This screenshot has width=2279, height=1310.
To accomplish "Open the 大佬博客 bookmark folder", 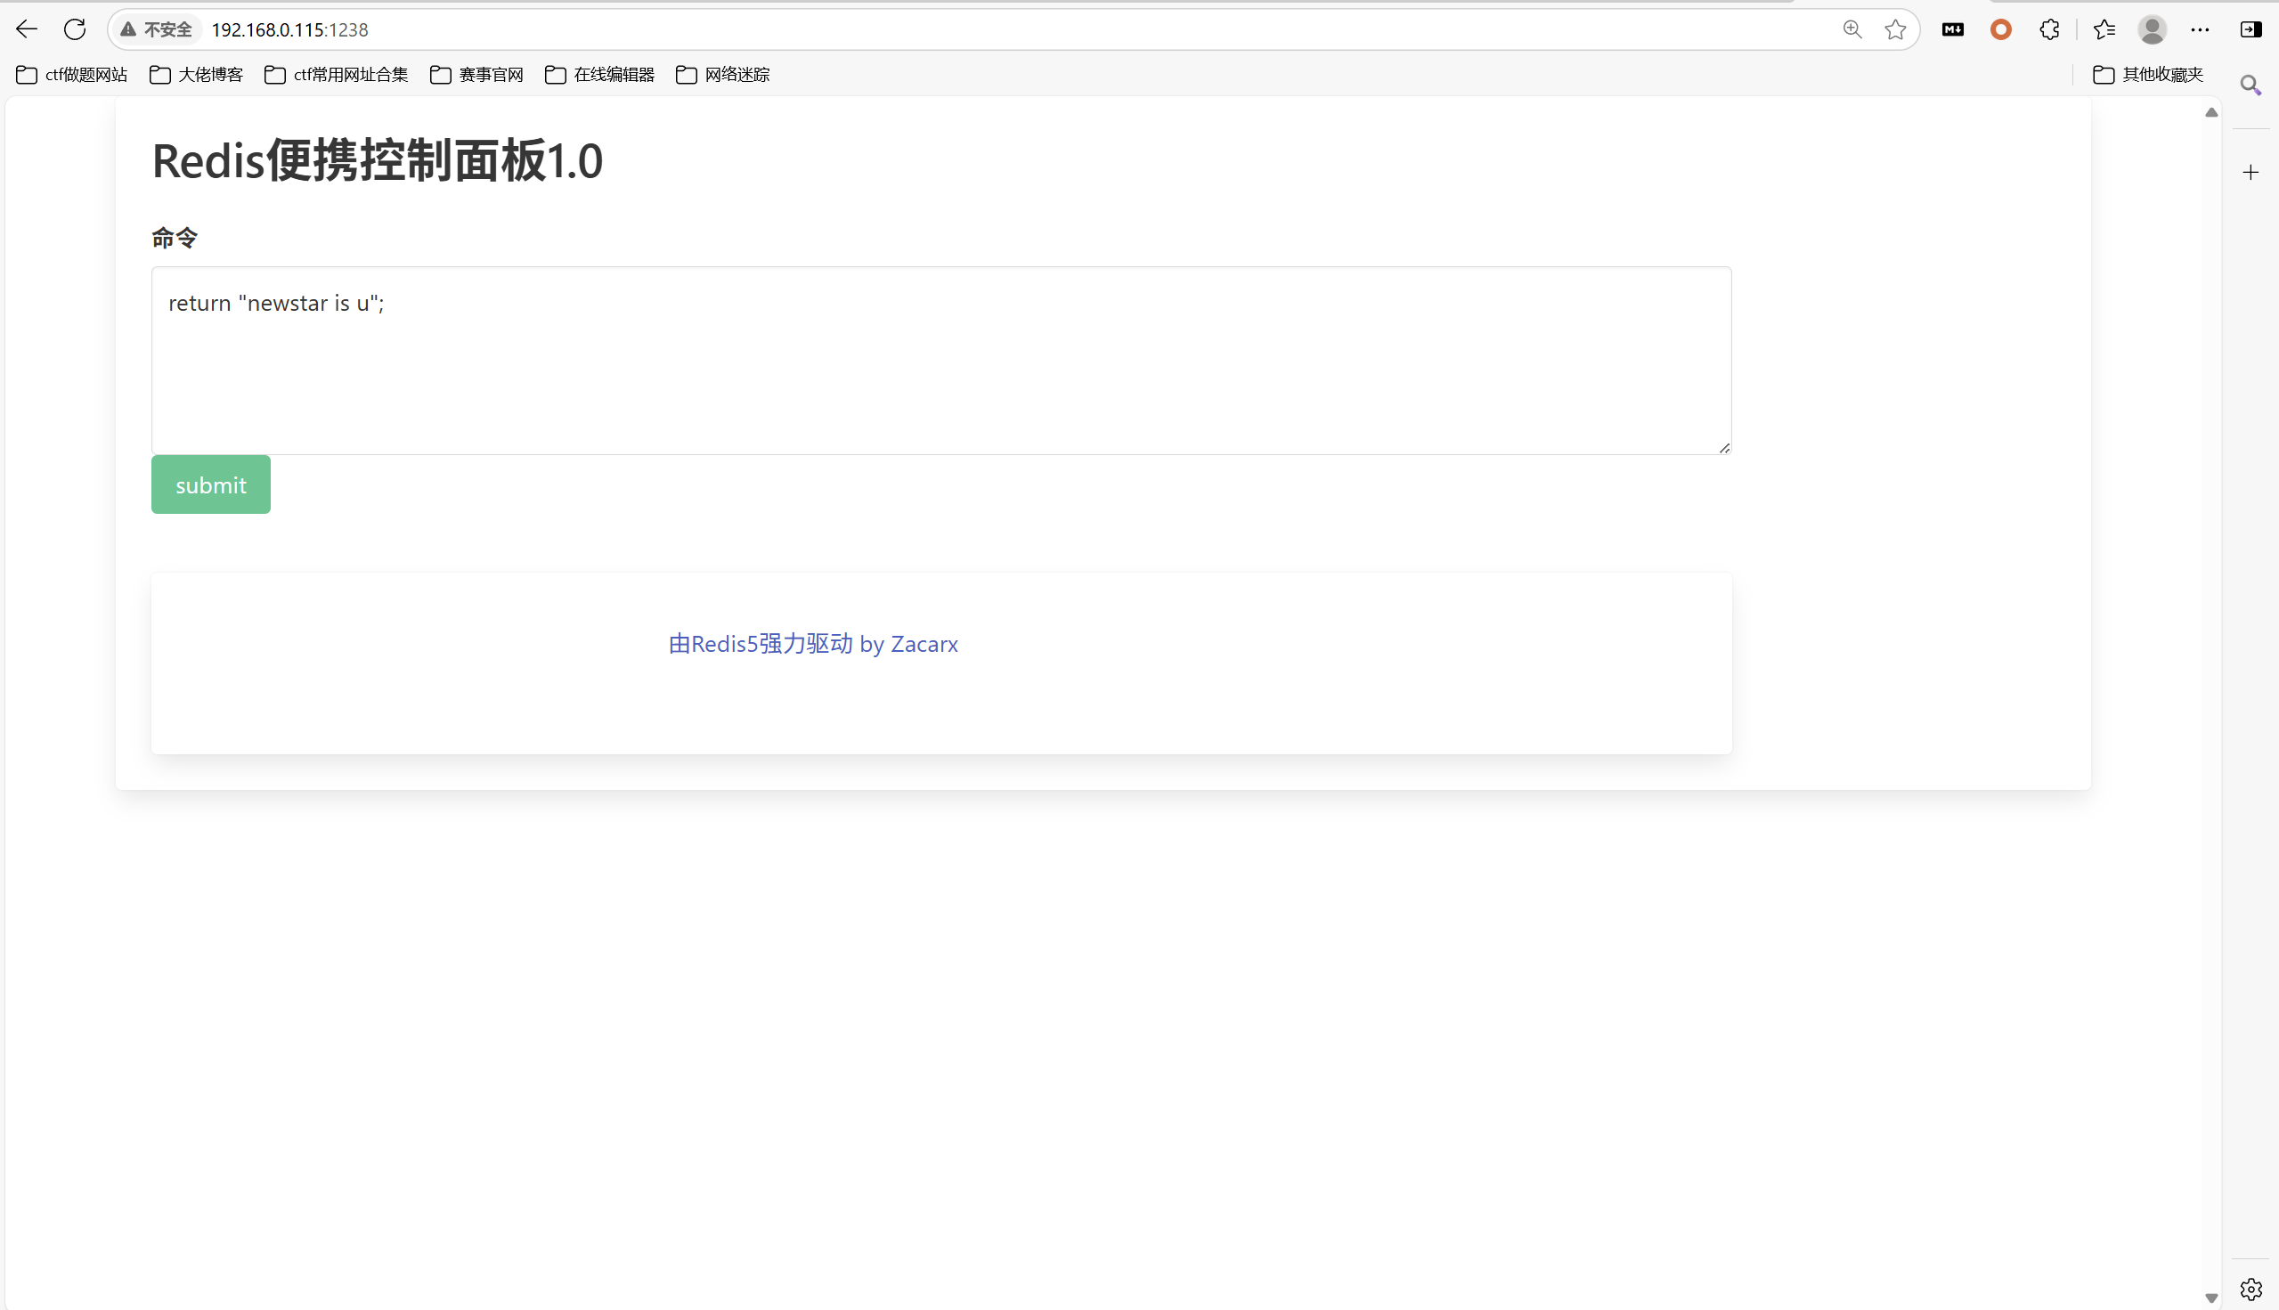I will 196,75.
